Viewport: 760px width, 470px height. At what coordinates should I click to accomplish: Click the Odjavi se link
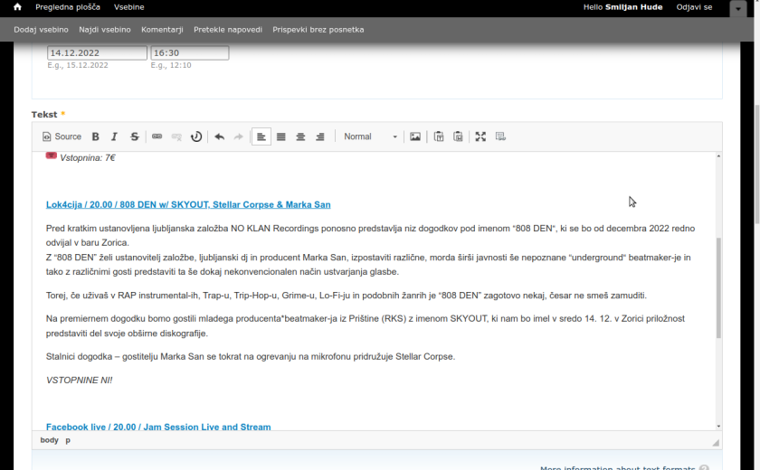point(694,7)
